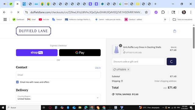This screenshot has height=110, width=195.
Task: Switch to the yellow rectangle tab
Action: pyautogui.click(x=137, y=4)
